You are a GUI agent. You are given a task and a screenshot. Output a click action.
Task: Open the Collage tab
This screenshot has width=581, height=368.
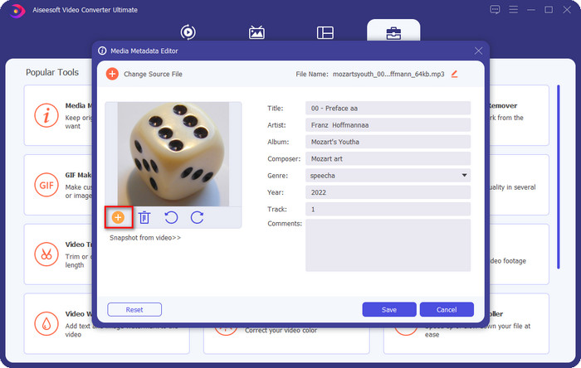coord(325,32)
